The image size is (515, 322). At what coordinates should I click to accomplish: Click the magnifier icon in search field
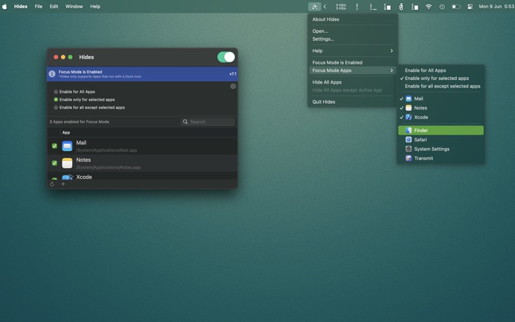pyautogui.click(x=185, y=122)
